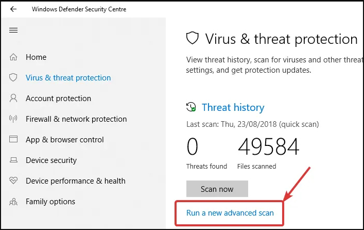The image size is (364, 230).
Task: Open Firewall & network protection
Action: coord(76,119)
